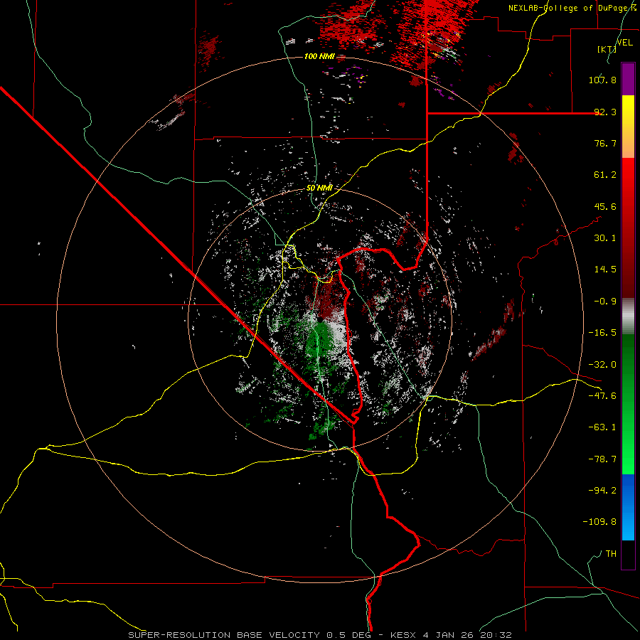Screen dimensions: 640x640
Task: Click the 100 NMI range ring label
Action: point(319,56)
